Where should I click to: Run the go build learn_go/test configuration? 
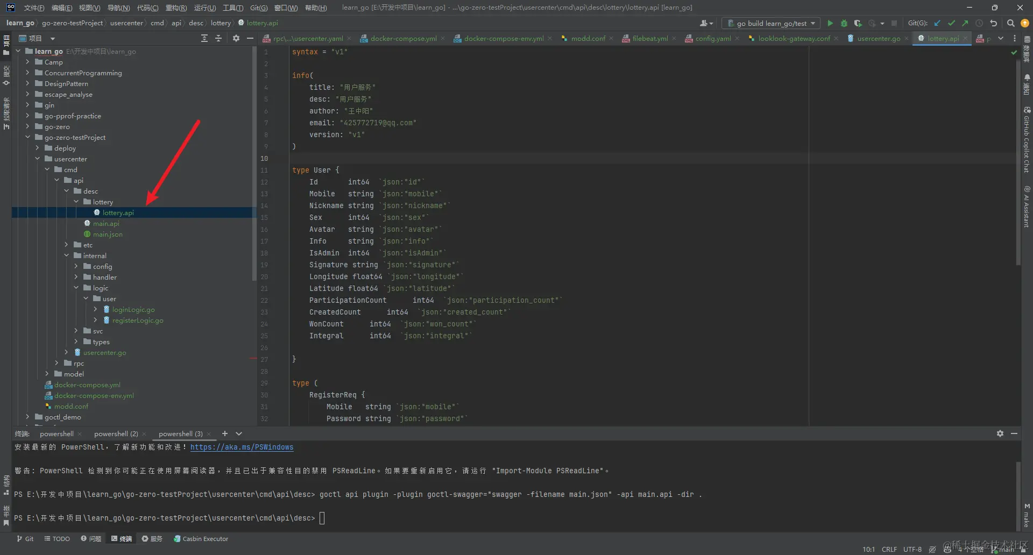click(830, 23)
